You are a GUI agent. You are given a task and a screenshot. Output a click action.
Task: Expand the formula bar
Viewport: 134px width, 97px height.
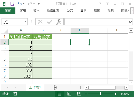[130, 22]
